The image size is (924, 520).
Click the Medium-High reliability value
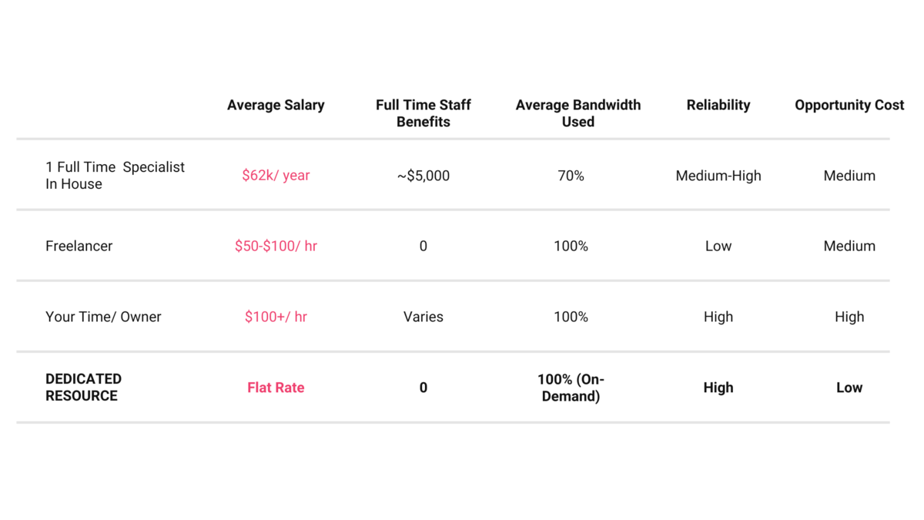click(x=718, y=176)
